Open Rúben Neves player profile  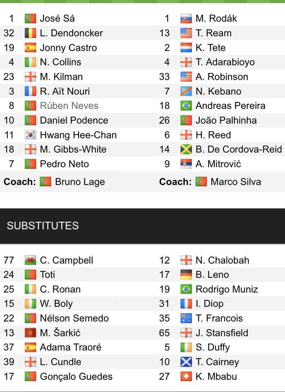coord(69,106)
